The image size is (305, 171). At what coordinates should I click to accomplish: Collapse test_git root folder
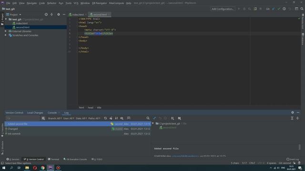click(x=6, y=19)
